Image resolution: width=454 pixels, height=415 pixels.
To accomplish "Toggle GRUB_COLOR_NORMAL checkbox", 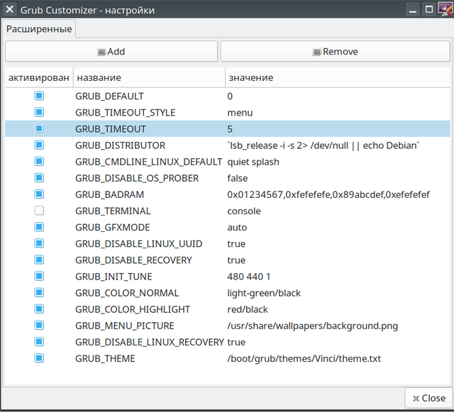I will [39, 292].
